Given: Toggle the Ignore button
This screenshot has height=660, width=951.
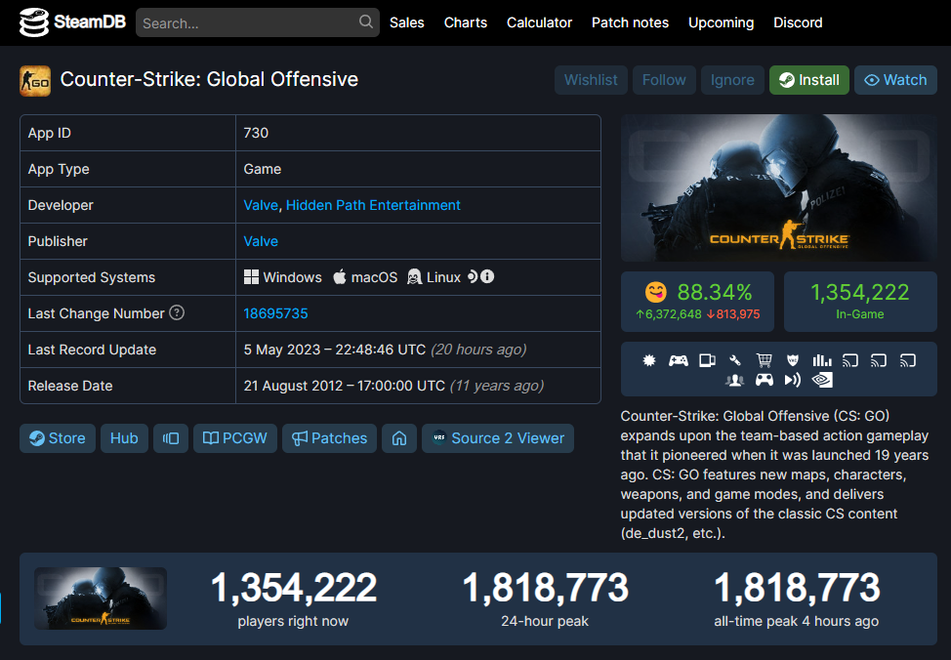Looking at the screenshot, I should point(732,80).
